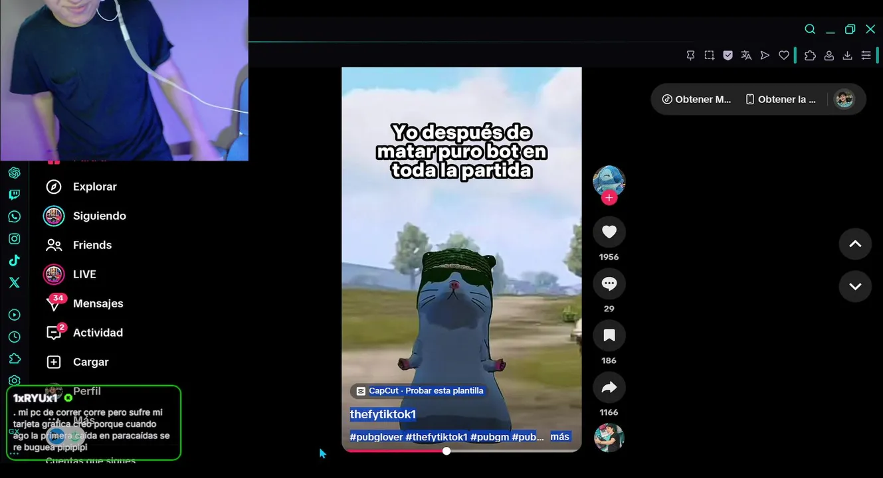Screen dimensions: 883x478
Task: Open Twitch panel in the sidebar
Action: click(x=14, y=195)
